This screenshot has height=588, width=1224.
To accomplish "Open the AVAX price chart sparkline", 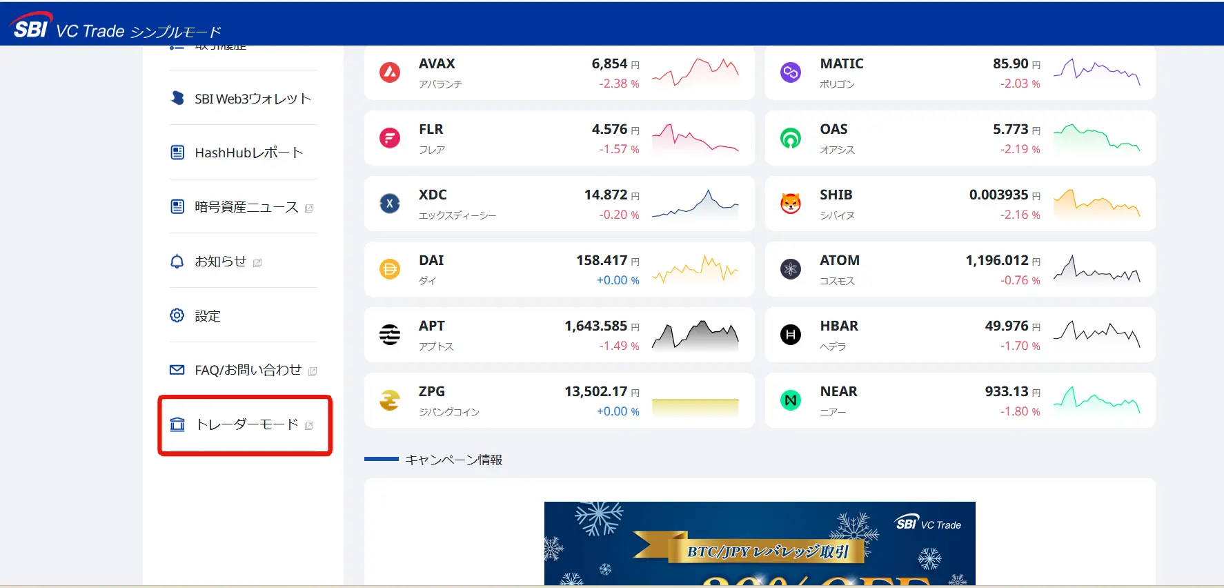I will [x=695, y=72].
